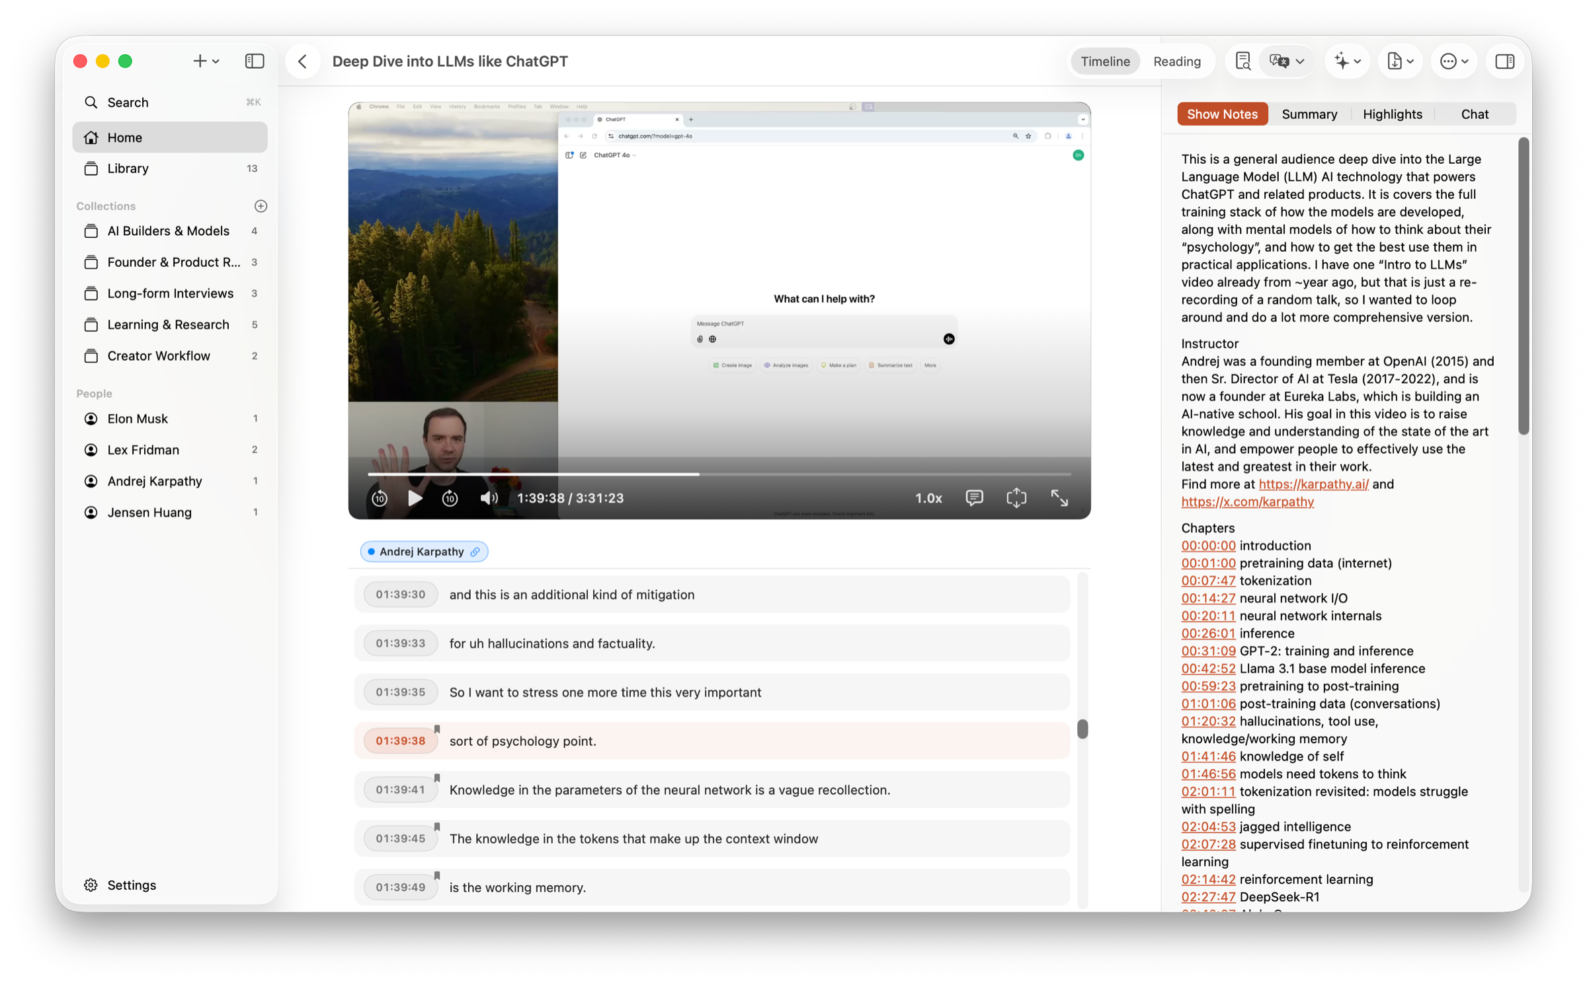The width and height of the screenshot is (1587, 983).
Task: Open Home in the sidebar
Action: tap(171, 137)
